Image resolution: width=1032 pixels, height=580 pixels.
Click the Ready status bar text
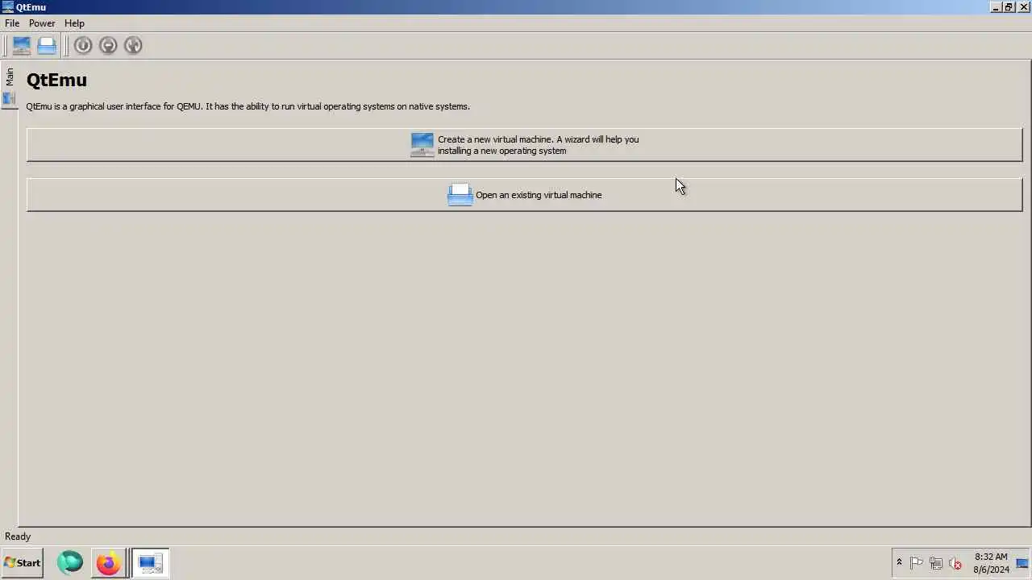pos(18,536)
